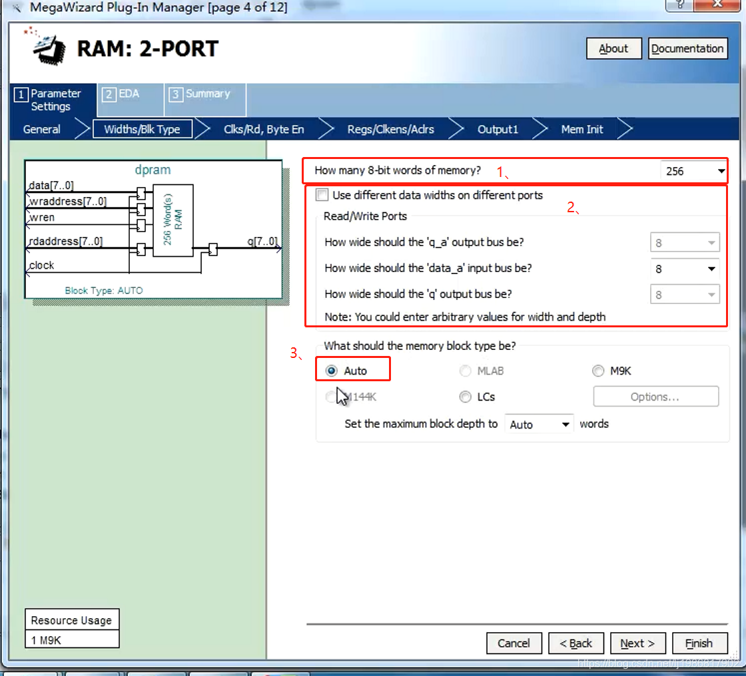
Task: Click the 'Read/Write Ports' group label
Action: [x=365, y=216]
